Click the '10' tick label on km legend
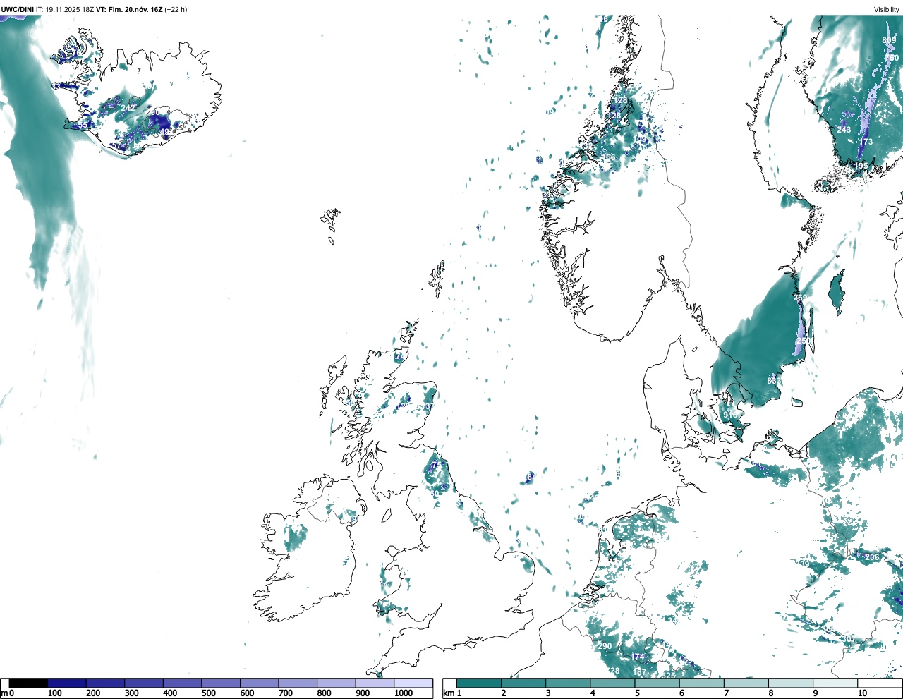The image size is (903, 699). point(862,693)
